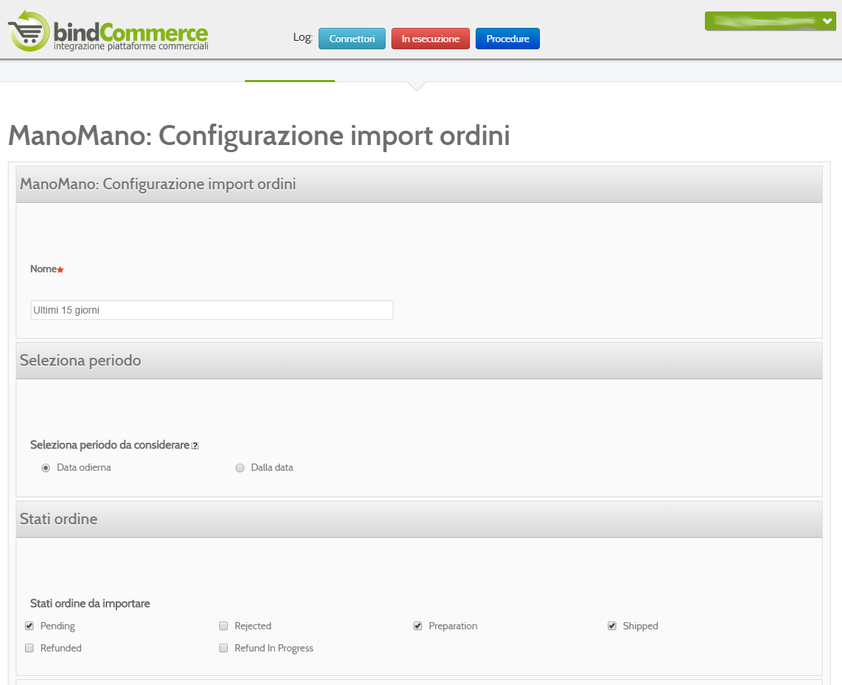Select the Dalla data radio option
This screenshot has height=685, width=842.
[x=240, y=468]
